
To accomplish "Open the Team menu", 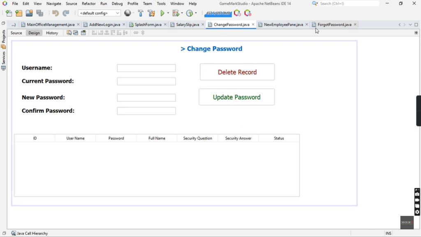I will (x=148, y=3).
